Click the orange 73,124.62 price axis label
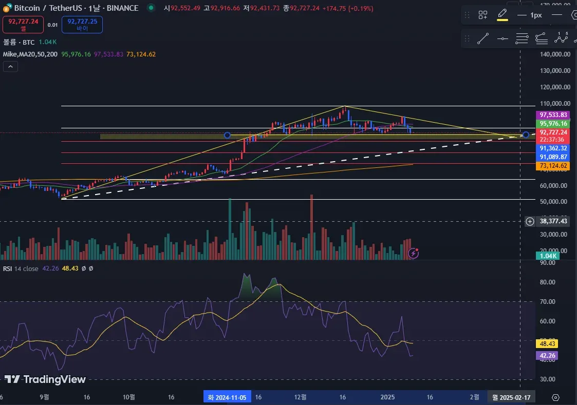577x405 pixels. [553, 166]
